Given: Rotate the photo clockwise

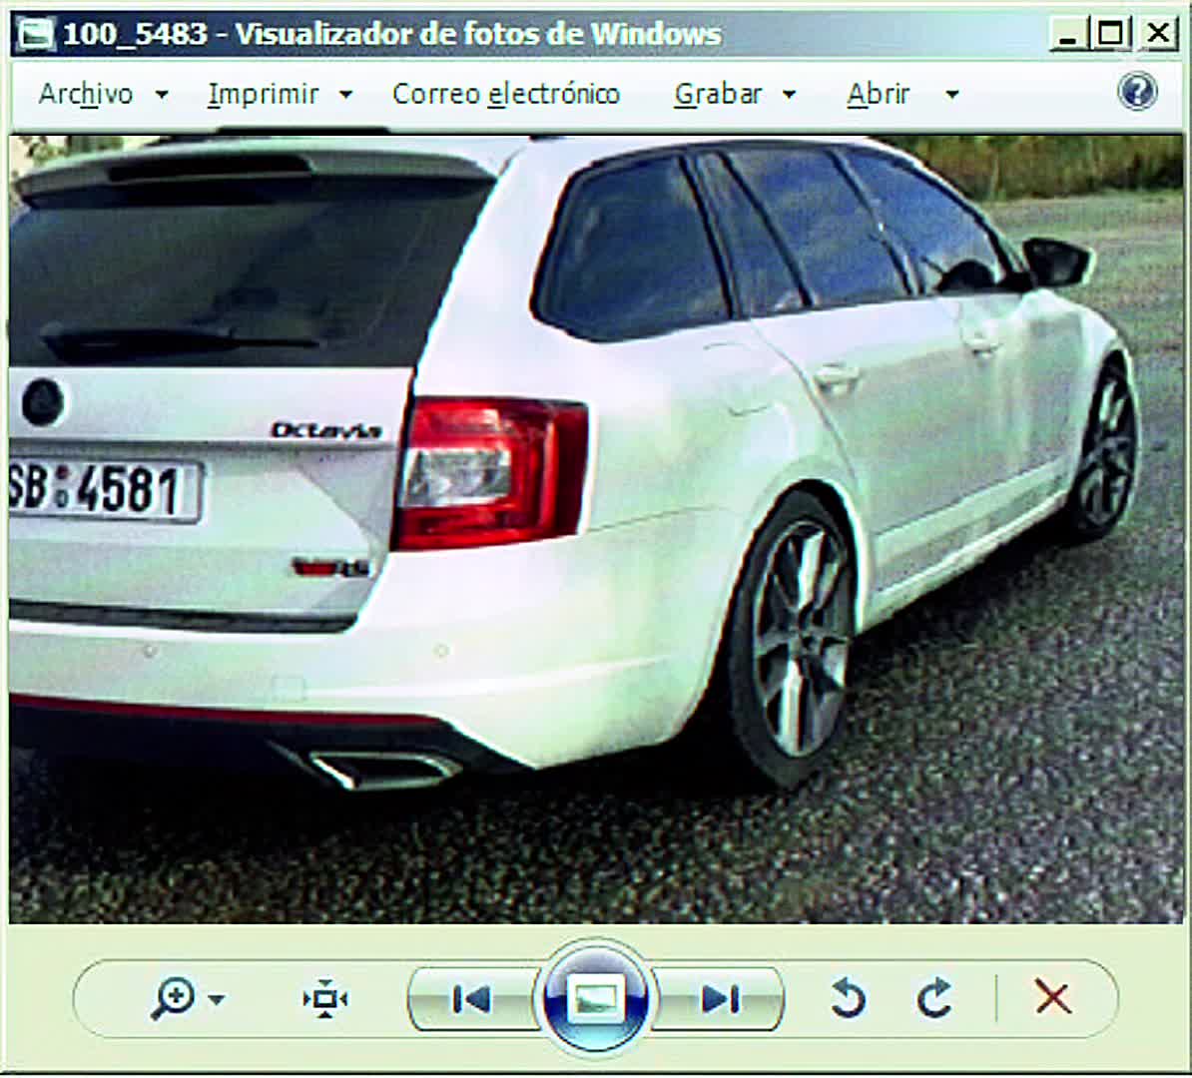Looking at the screenshot, I should pos(934,998).
